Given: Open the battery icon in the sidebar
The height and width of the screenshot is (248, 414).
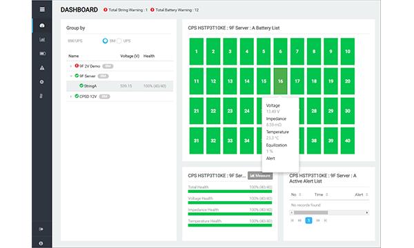Looking at the screenshot, I should (42, 54).
